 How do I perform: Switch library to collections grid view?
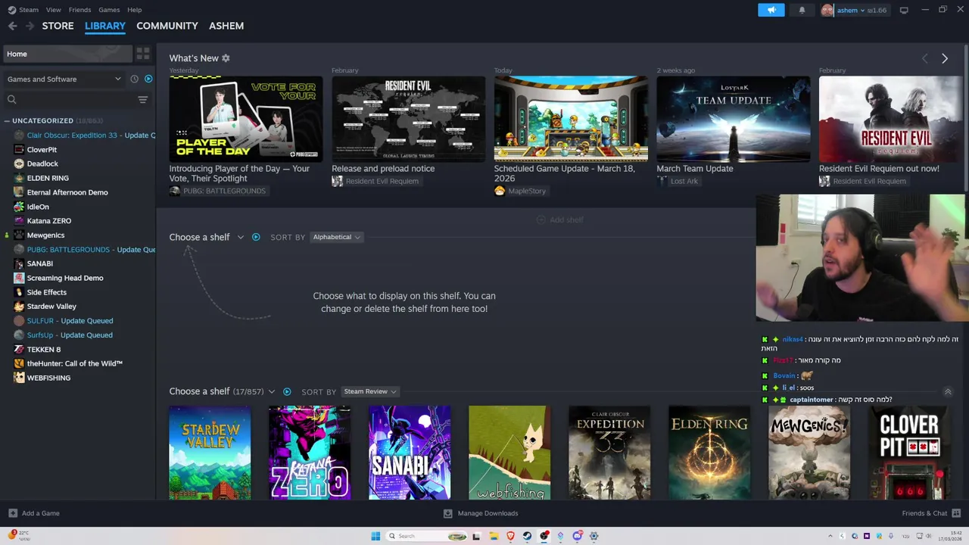(x=143, y=54)
